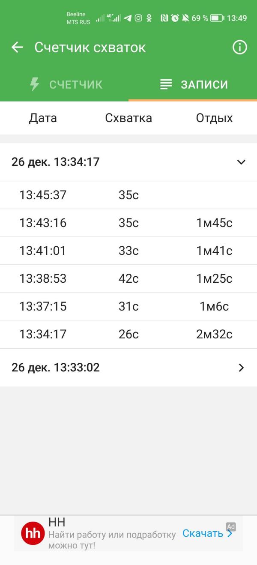Open the HH job search ad text

[112, 540]
